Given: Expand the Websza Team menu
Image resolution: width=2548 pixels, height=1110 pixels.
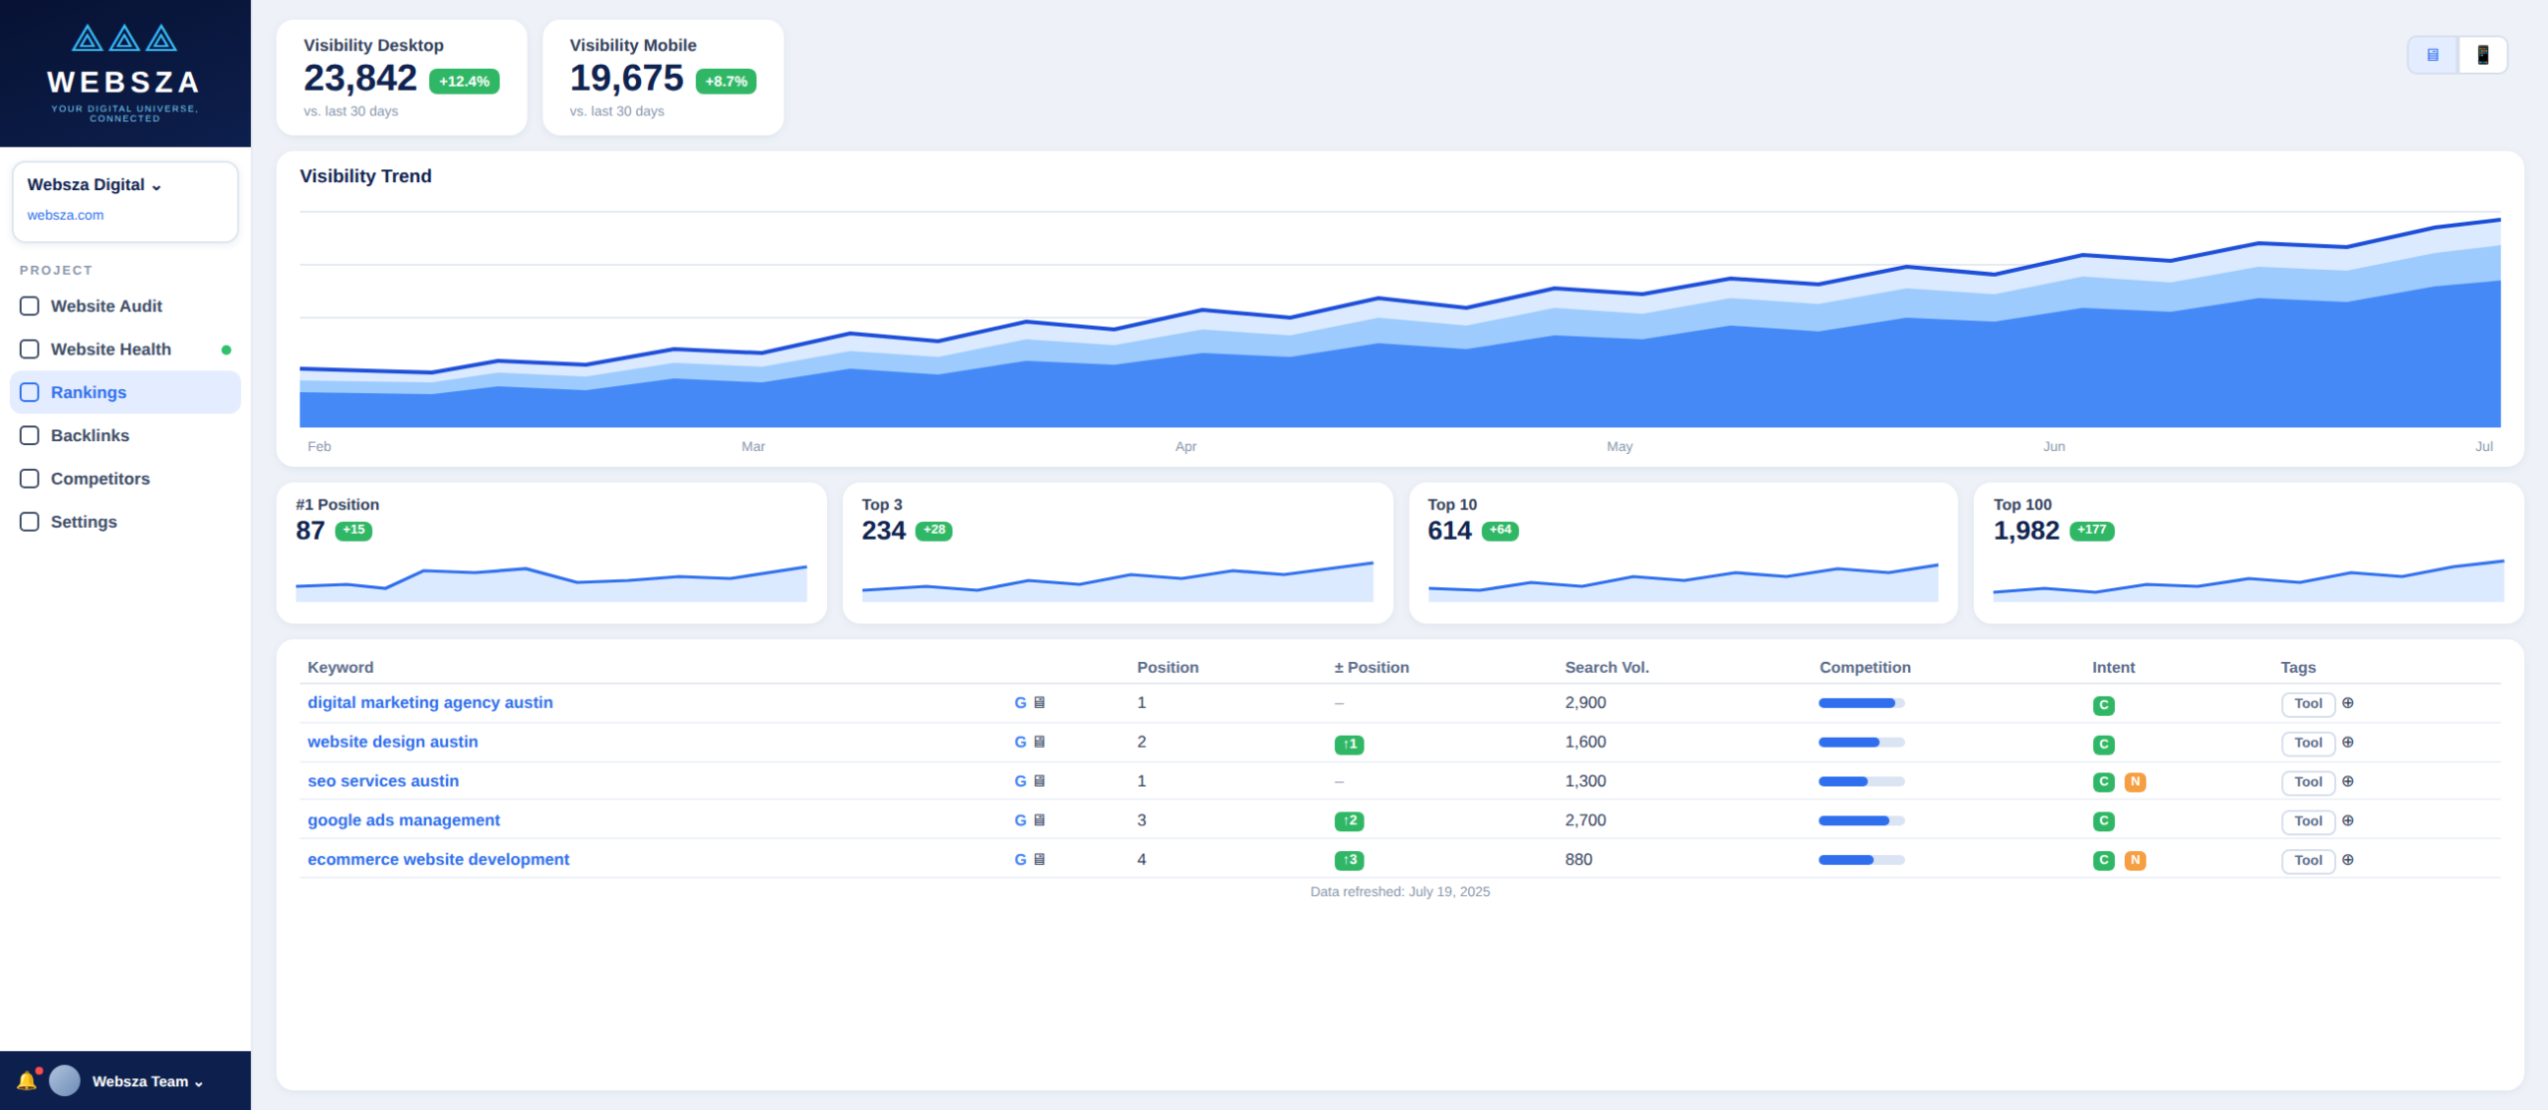Looking at the screenshot, I should click(147, 1081).
